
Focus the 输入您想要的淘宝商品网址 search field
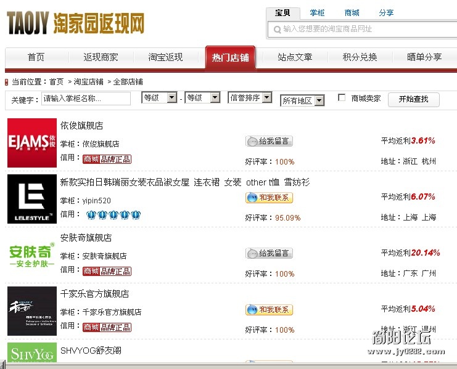click(362, 30)
